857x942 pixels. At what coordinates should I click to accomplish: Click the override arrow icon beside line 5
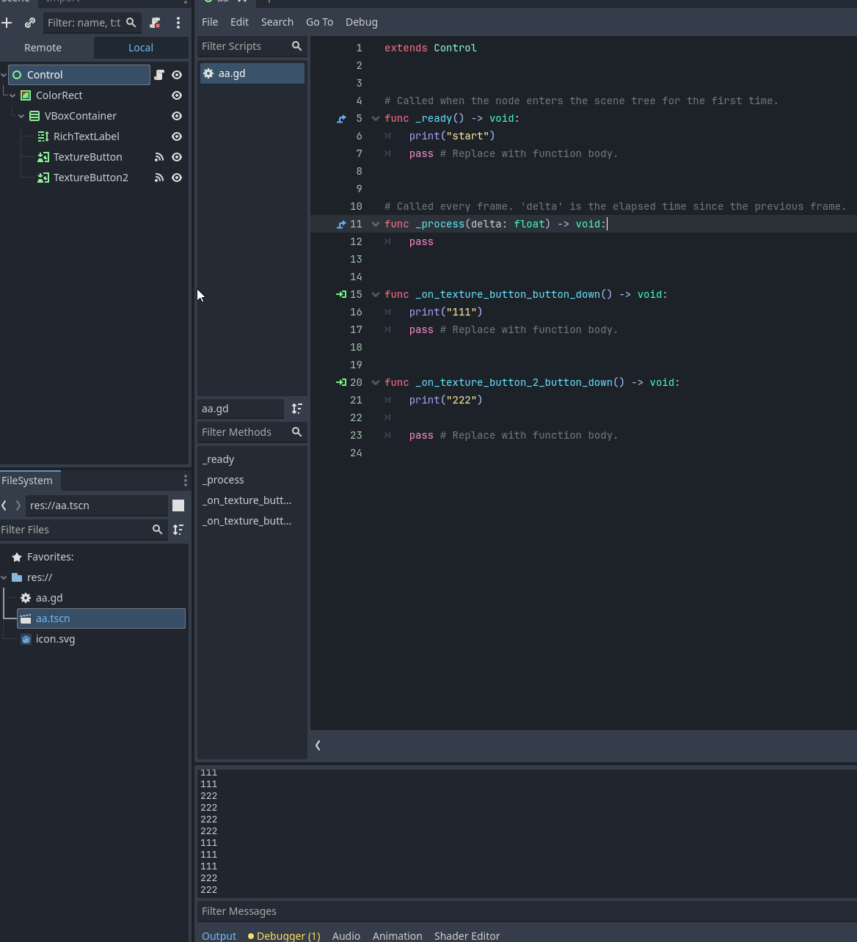341,118
